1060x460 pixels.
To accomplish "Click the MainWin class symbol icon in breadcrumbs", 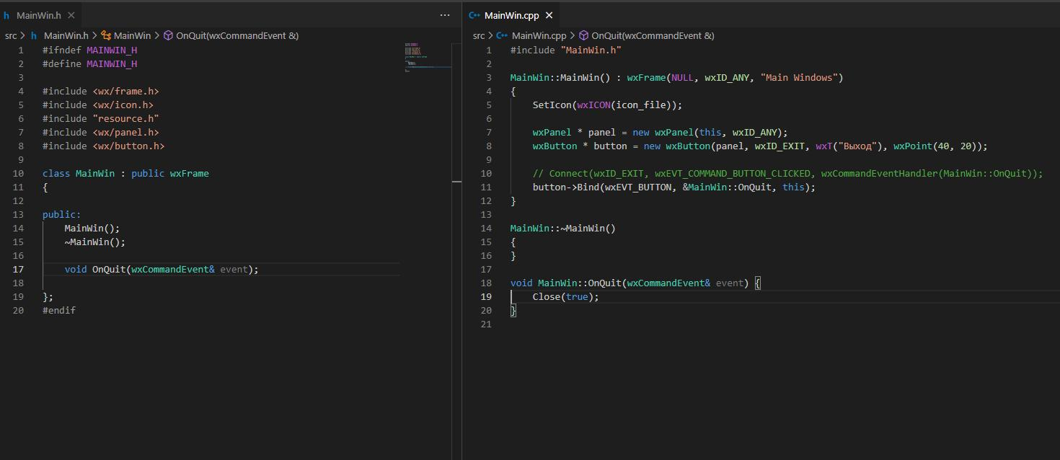I will point(106,35).
